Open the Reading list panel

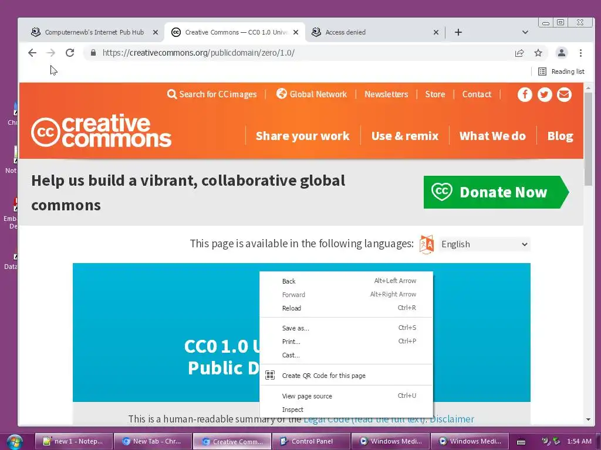point(562,71)
